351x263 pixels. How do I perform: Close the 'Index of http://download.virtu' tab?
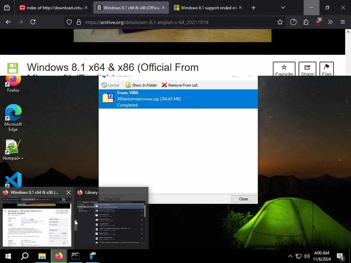click(x=86, y=8)
